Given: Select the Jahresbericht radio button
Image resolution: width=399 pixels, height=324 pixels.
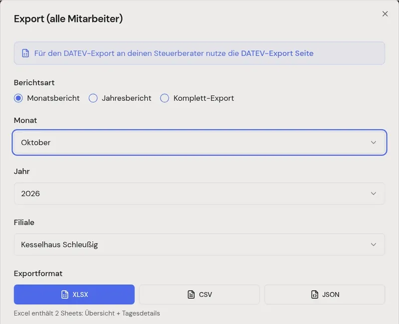Looking at the screenshot, I should pos(93,98).
